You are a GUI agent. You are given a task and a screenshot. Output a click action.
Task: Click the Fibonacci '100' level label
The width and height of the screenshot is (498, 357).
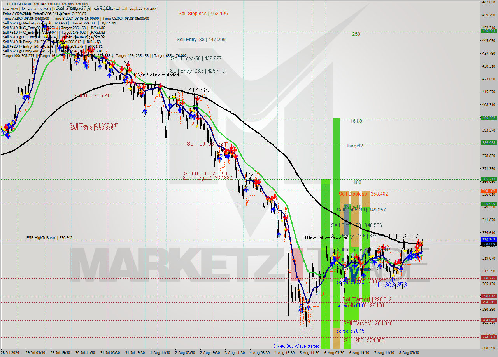[357, 182]
